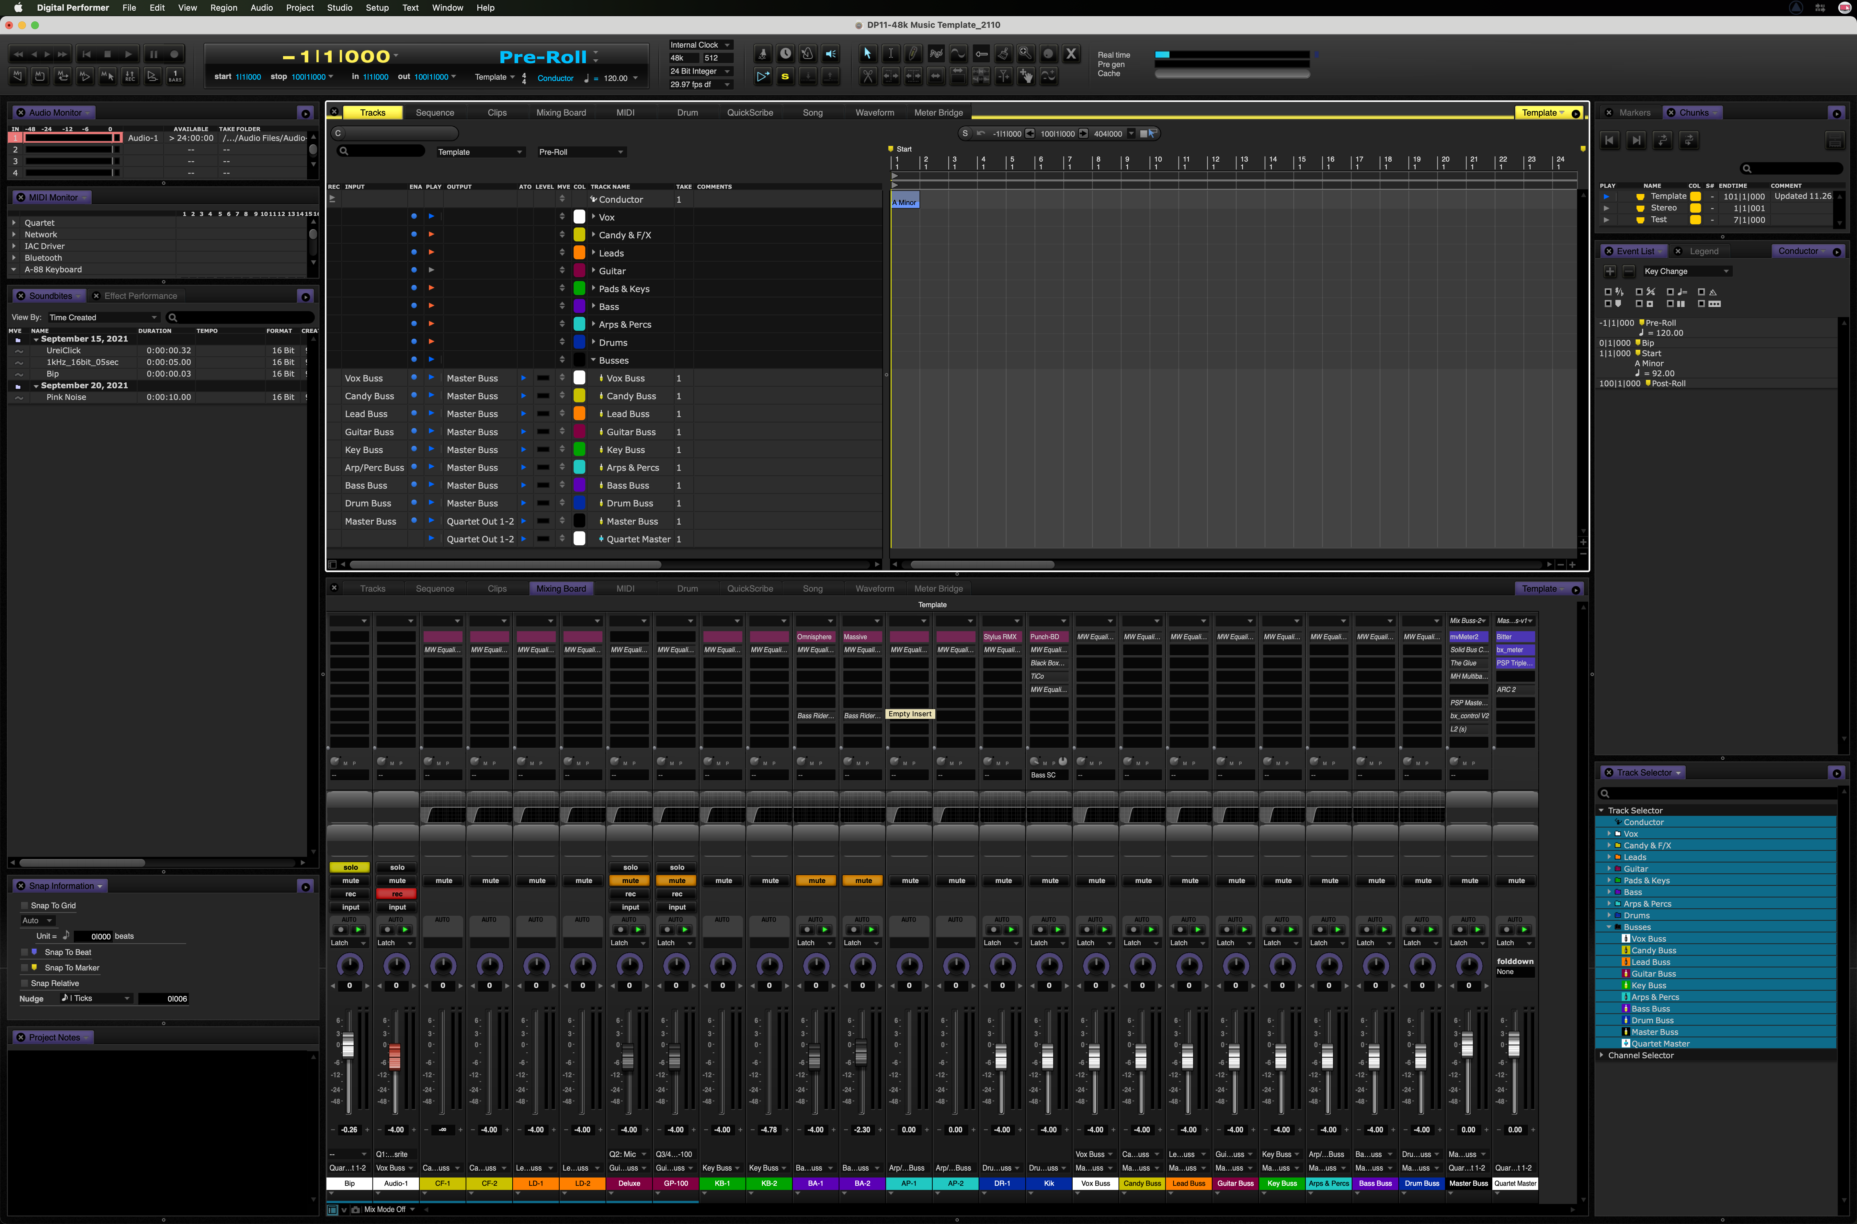Expand the Vox track folder
Screen dimensions: 1857x1224
(593, 217)
